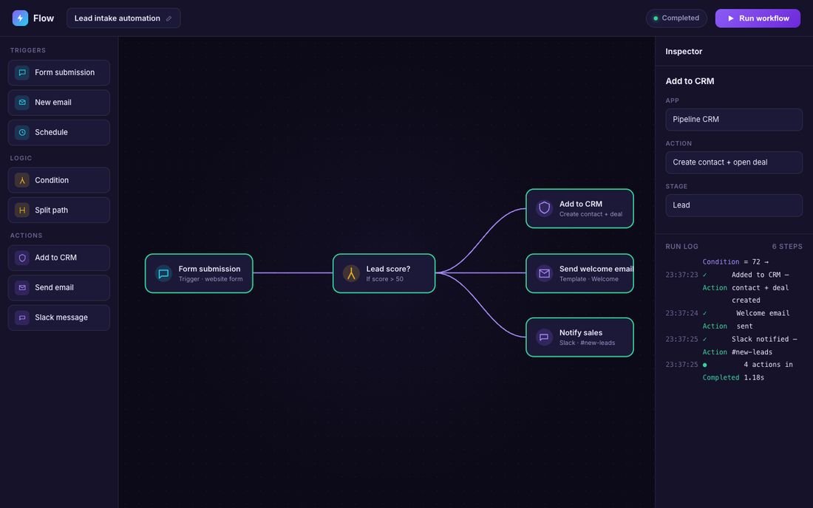Click the envelope icon on Send welcome email node
Viewport: 813px width, 508px height.
(544, 273)
